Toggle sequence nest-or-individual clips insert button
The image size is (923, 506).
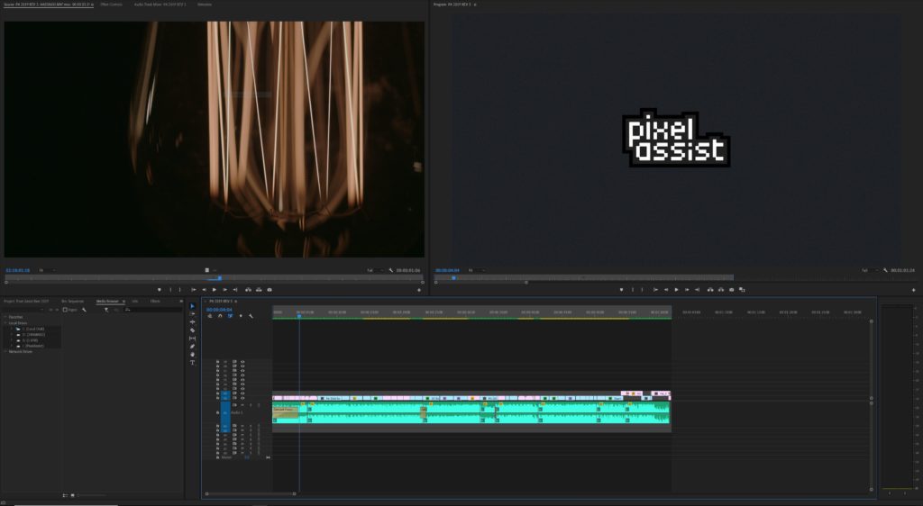pos(209,316)
